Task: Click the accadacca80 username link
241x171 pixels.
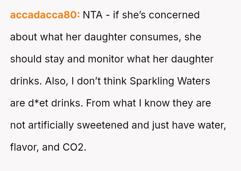Action: [45, 15]
